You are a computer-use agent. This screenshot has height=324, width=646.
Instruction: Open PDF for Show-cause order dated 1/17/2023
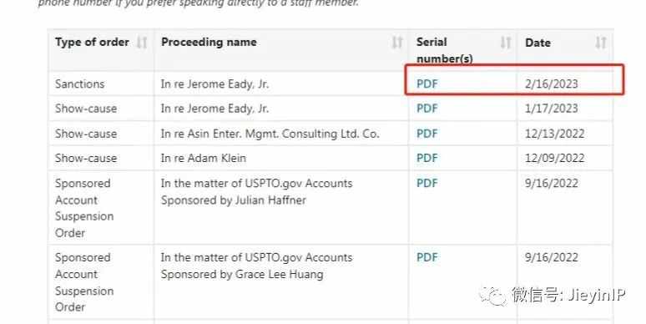(426, 109)
